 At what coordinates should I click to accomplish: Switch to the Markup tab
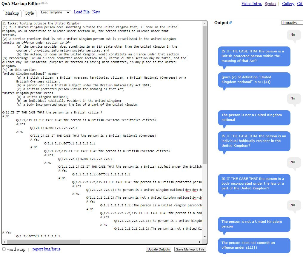(x=12, y=13)
